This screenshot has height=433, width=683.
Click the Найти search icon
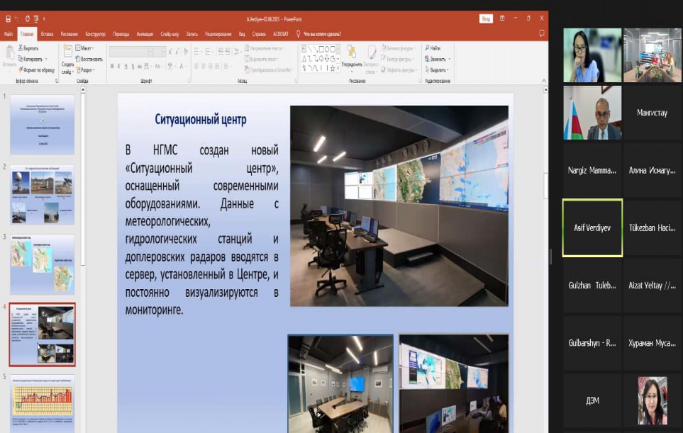(x=427, y=48)
